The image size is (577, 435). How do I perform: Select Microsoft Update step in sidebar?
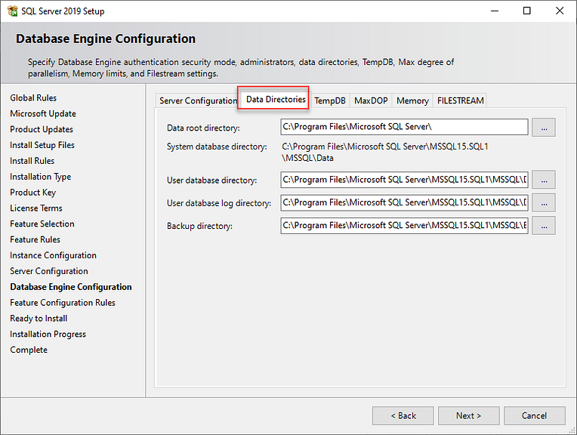pos(43,114)
